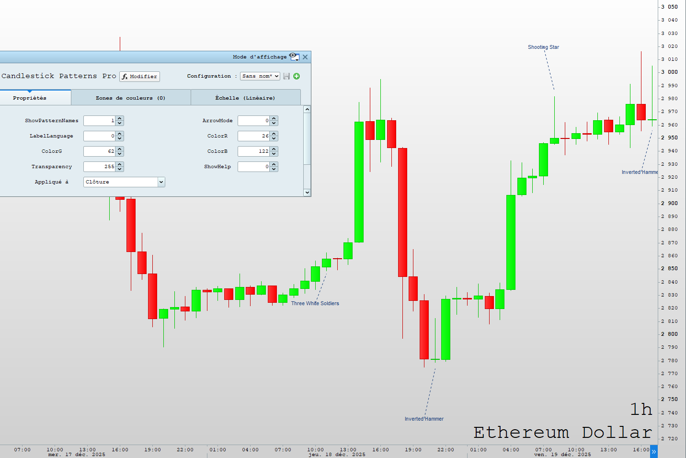
Task: Switch to Zones de couleurs tab
Action: point(130,98)
